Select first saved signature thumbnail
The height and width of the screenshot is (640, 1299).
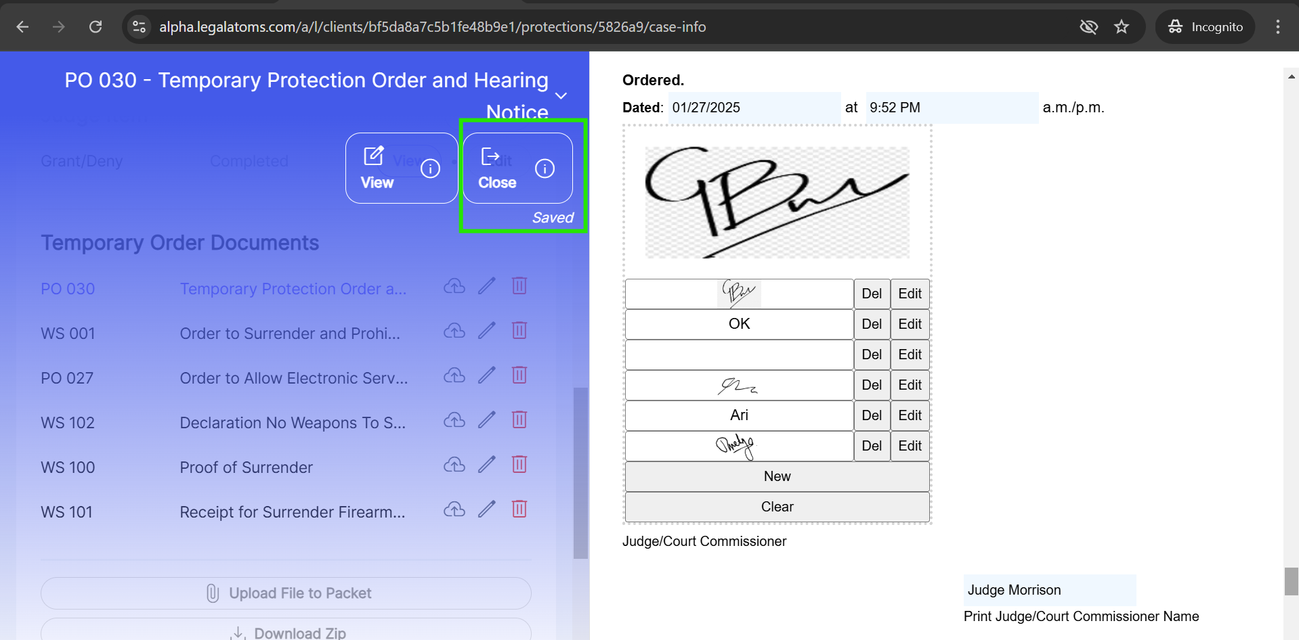739,294
